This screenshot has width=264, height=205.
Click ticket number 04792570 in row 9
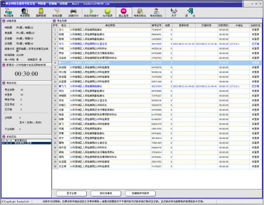(156, 68)
